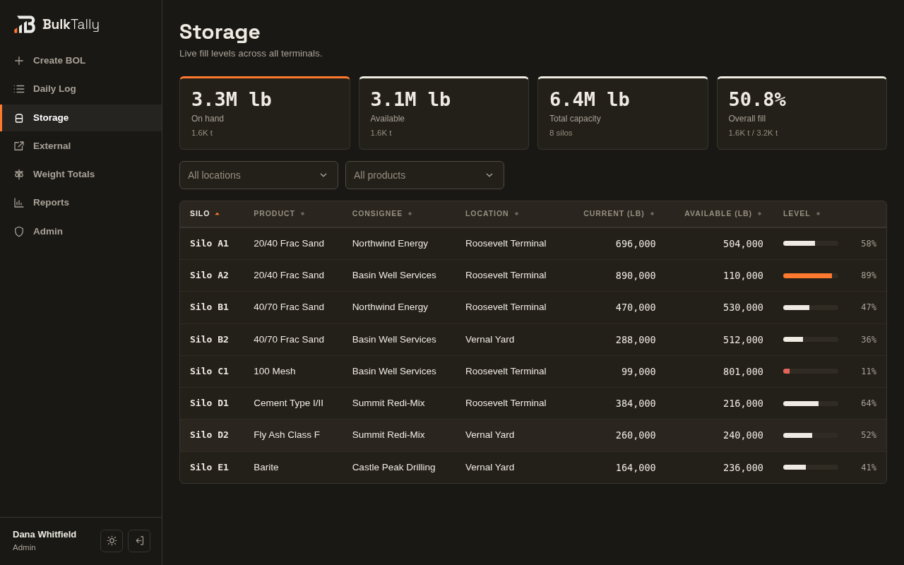Click the Total capacity 6.4M lb card

pos(623,113)
